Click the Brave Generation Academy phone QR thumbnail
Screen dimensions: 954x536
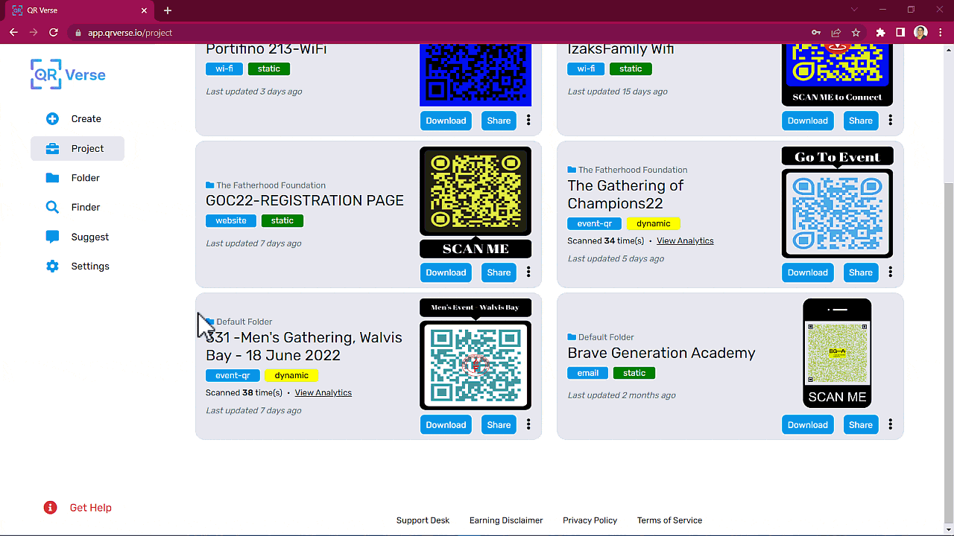click(x=837, y=354)
